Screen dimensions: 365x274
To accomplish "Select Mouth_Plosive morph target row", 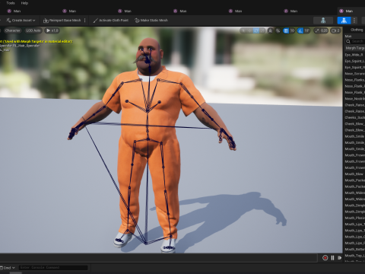I will click(x=354, y=218).
